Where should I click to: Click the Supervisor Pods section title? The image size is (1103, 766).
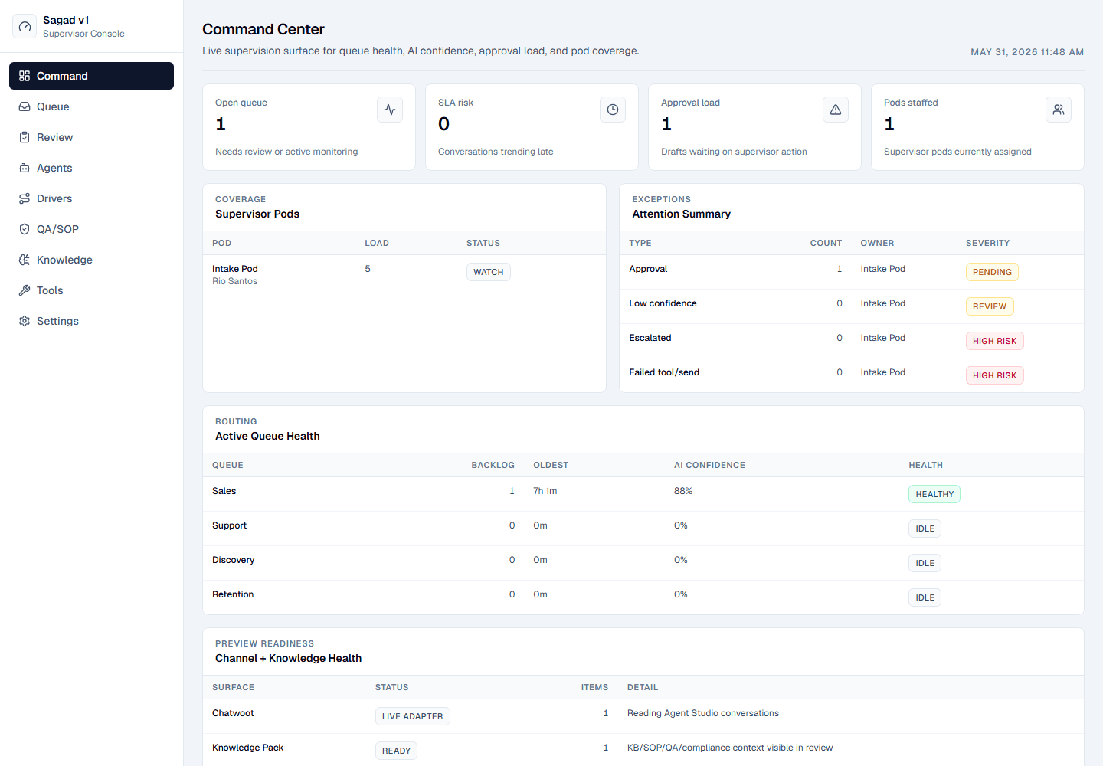click(257, 214)
